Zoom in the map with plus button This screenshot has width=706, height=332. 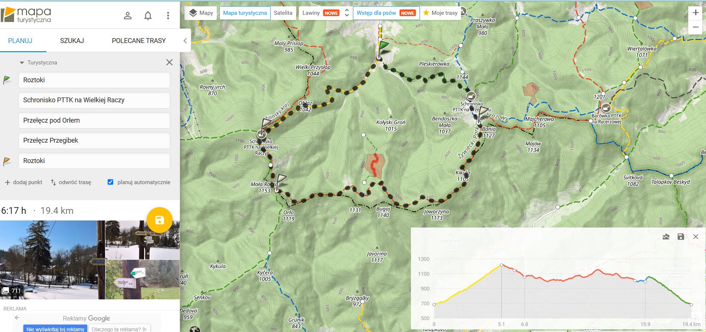click(696, 13)
